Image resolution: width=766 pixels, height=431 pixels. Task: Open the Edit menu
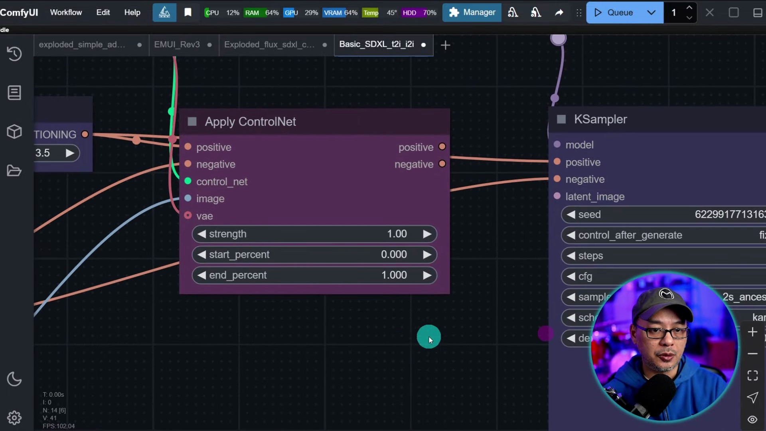[x=103, y=12]
